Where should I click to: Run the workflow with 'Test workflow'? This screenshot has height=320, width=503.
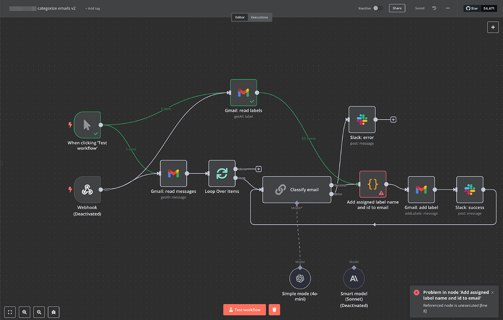[x=244, y=309]
